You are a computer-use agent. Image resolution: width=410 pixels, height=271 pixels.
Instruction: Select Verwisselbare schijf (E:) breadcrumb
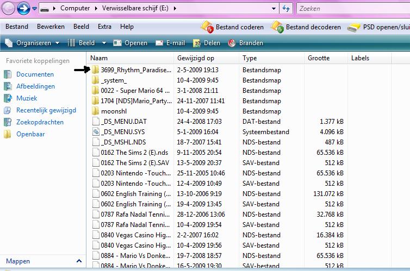click(x=135, y=8)
